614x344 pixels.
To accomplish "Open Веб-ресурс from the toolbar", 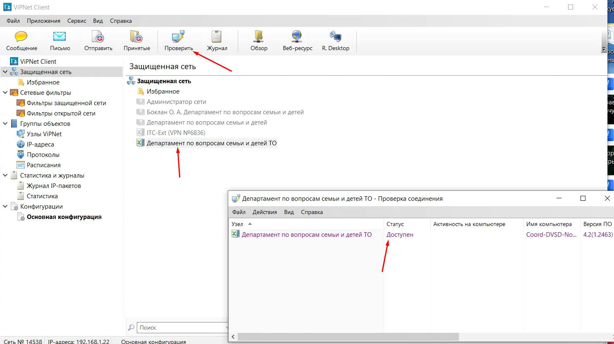I will pos(297,37).
